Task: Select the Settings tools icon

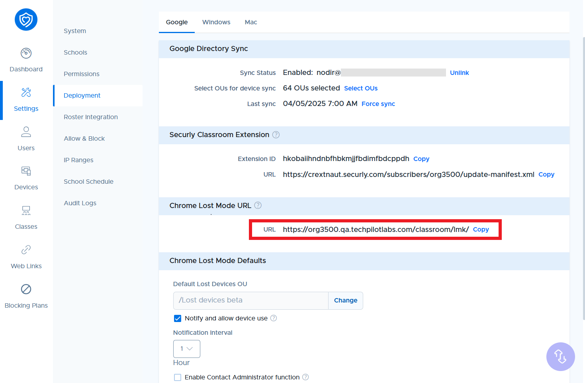Action: pos(26,92)
